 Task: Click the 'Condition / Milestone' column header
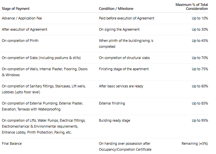point(116,8)
